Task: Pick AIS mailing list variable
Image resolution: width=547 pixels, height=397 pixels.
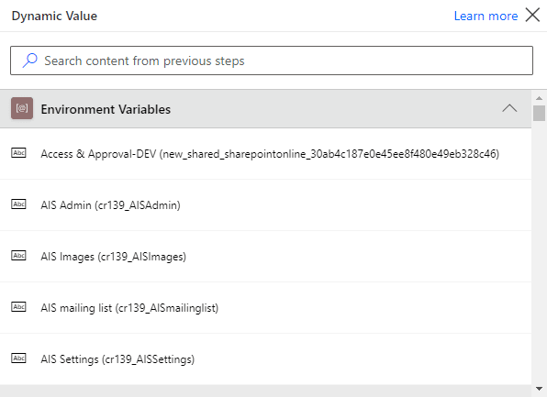Action: [265, 308]
